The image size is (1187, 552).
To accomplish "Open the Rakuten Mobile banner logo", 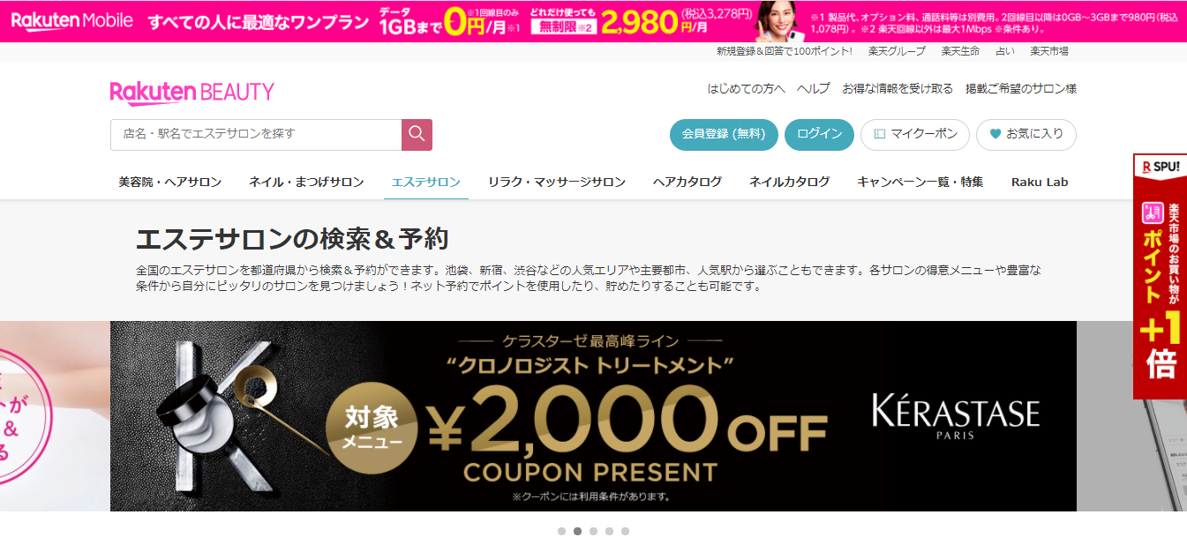I will click(x=72, y=20).
